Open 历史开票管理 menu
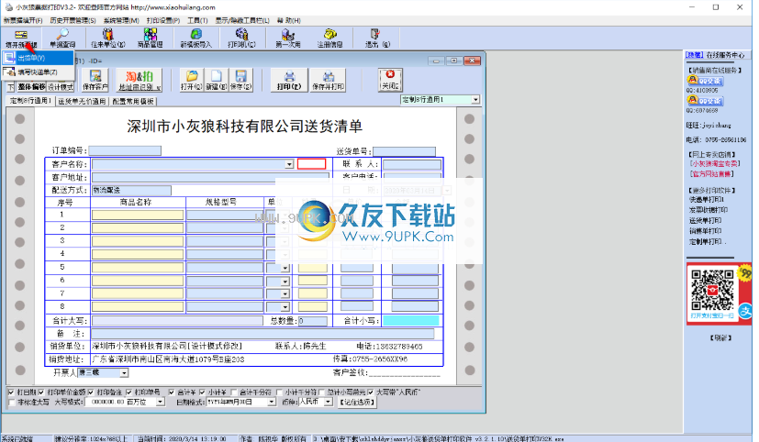Viewport: 759px width, 442px height. pos(73,20)
